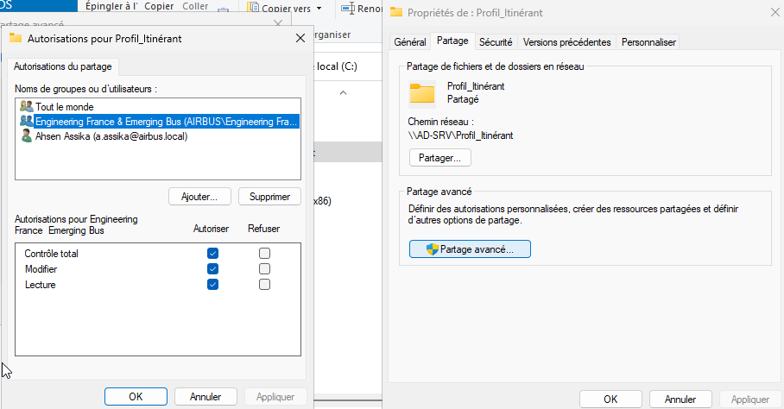The image size is (784, 409).
Task: Click OK in Propriétés window
Action: click(x=610, y=399)
